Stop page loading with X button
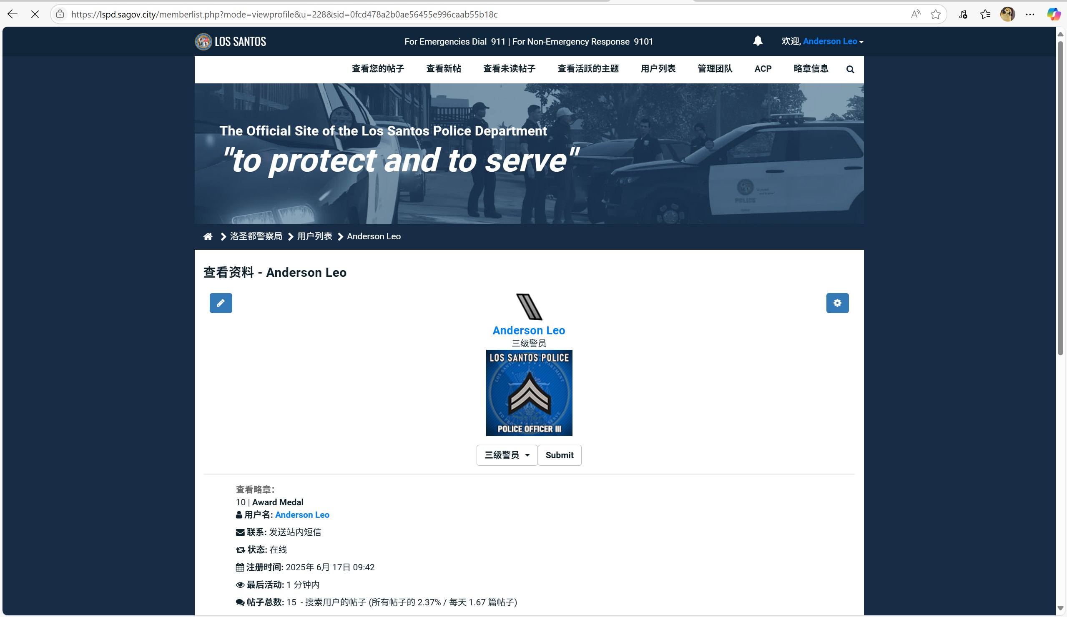1067x617 pixels. tap(35, 15)
